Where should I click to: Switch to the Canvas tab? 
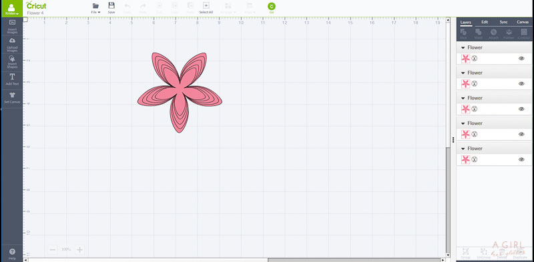coord(523,22)
